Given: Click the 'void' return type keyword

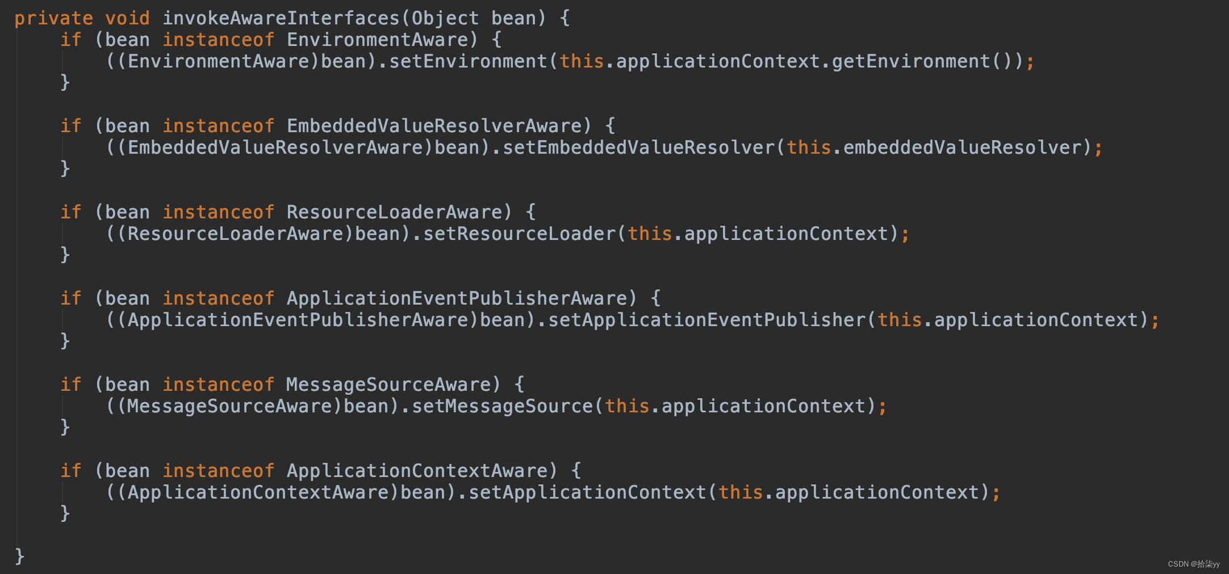Looking at the screenshot, I should [128, 18].
